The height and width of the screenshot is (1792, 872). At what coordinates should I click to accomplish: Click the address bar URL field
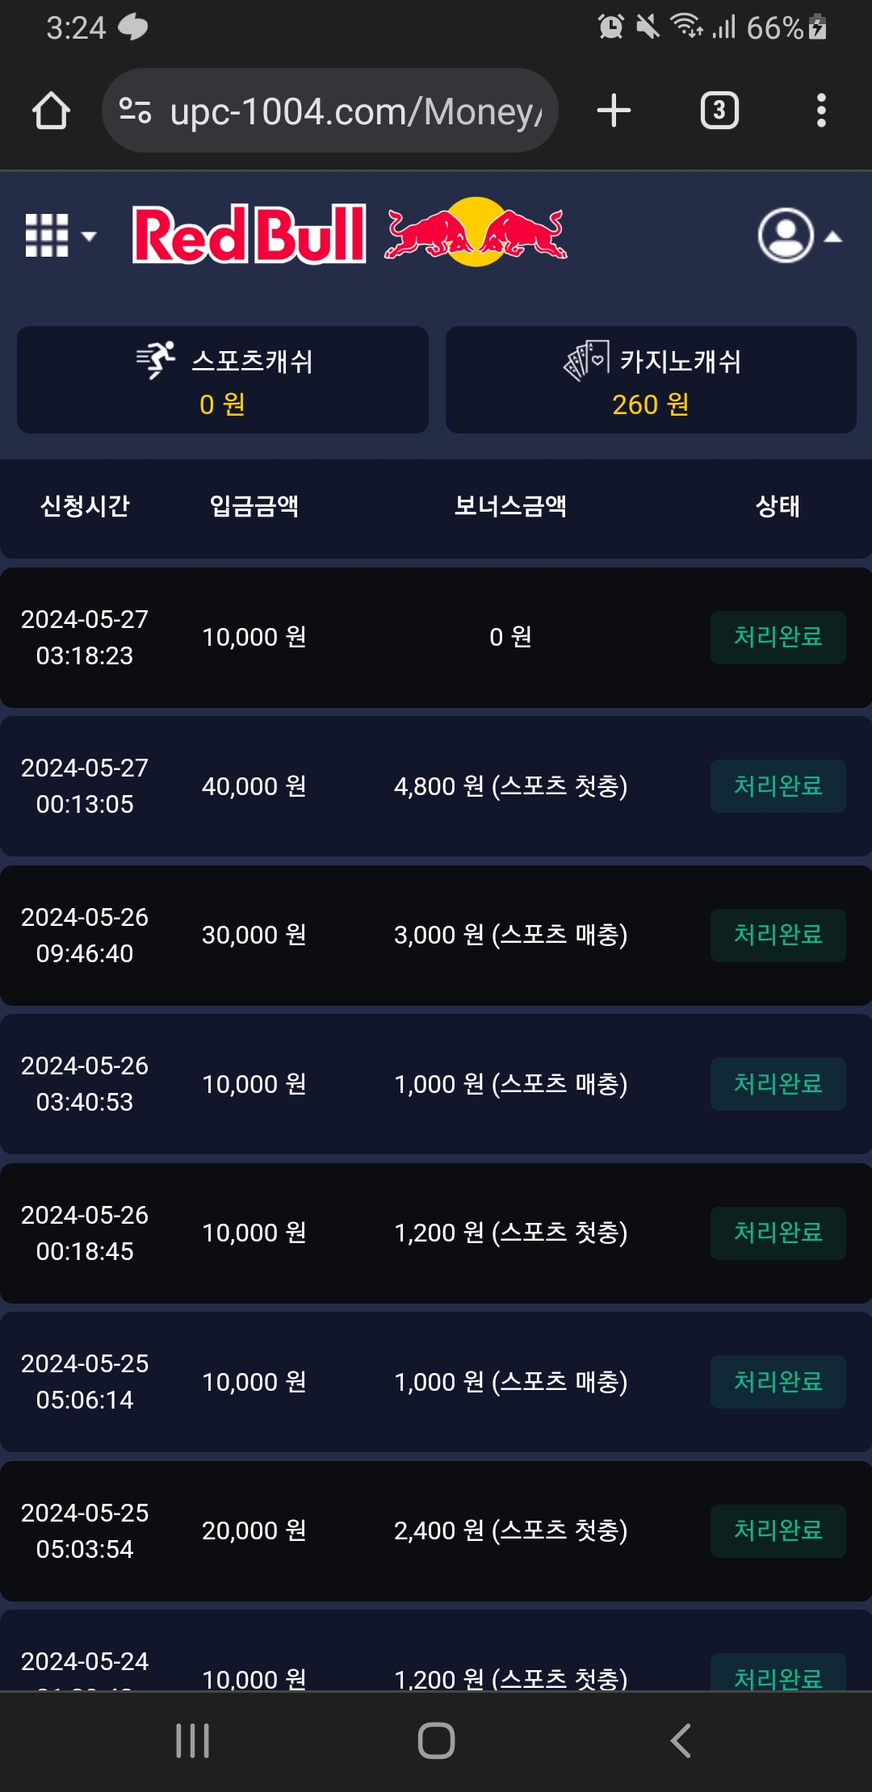pyautogui.click(x=355, y=111)
